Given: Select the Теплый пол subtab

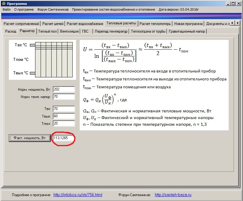Looking at the screenshot, I should tap(47, 31).
